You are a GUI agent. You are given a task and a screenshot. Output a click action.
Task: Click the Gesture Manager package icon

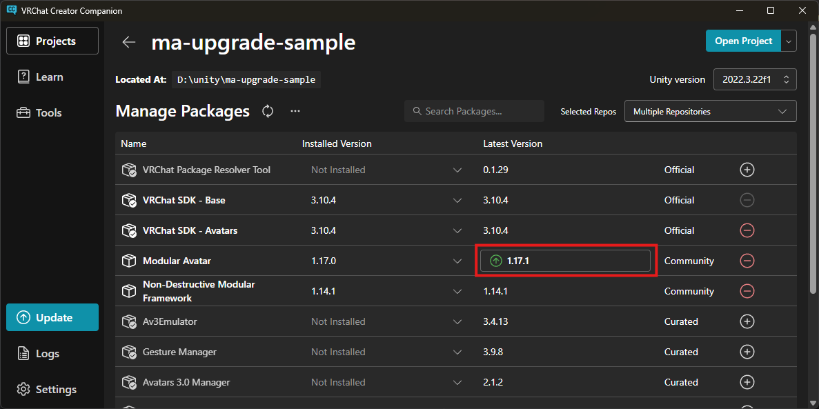point(128,352)
